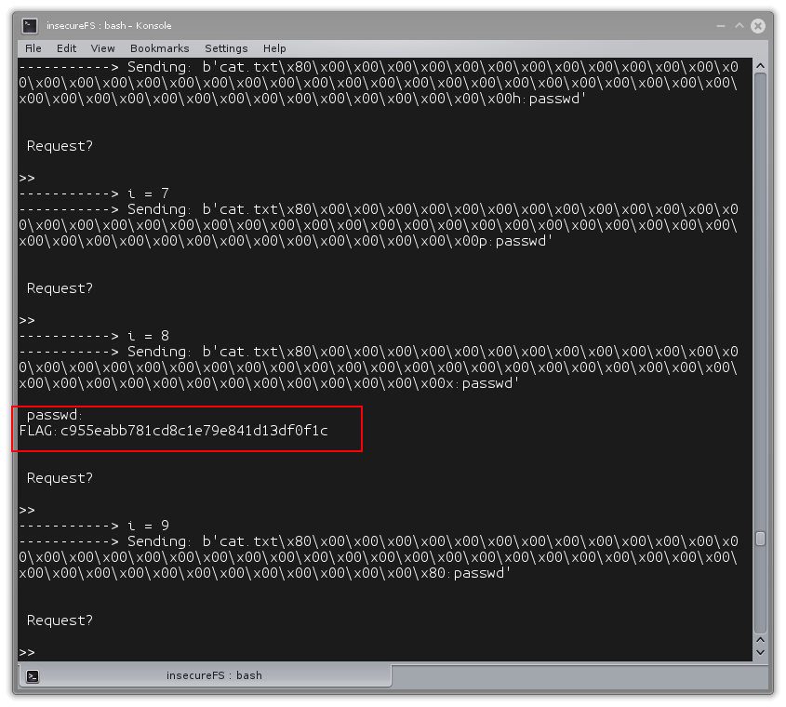Open the Bookmarks menu
Image resolution: width=786 pixels, height=707 pixels.
point(159,48)
